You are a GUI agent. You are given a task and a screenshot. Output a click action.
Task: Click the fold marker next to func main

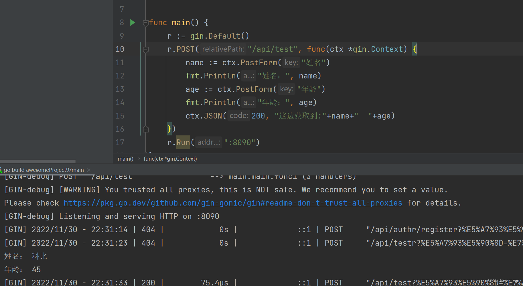[146, 22]
